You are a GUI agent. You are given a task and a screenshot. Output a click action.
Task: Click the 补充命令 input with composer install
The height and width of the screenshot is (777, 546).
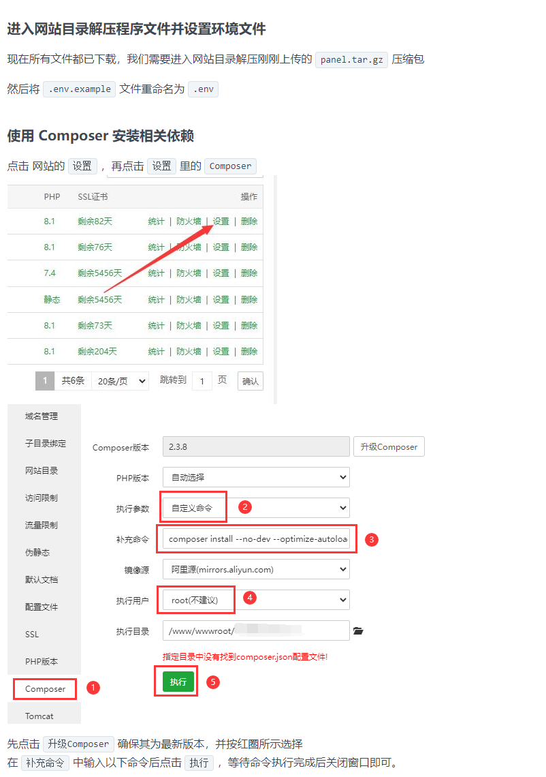click(x=256, y=538)
